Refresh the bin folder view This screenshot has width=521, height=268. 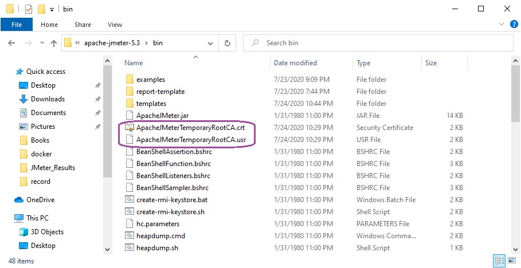pyautogui.click(x=228, y=43)
